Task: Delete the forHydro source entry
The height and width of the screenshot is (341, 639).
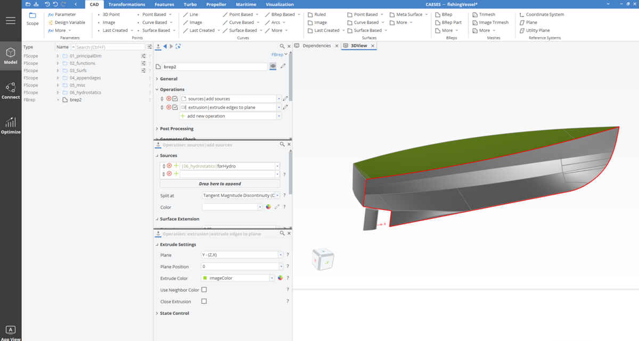Action: coord(169,166)
